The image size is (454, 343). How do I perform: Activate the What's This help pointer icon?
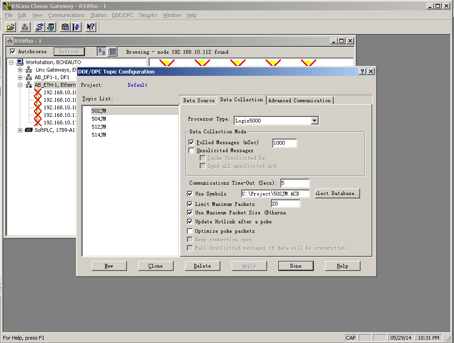[x=91, y=27]
